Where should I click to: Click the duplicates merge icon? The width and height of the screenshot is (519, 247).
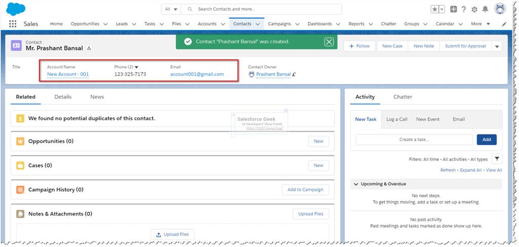coord(20,119)
